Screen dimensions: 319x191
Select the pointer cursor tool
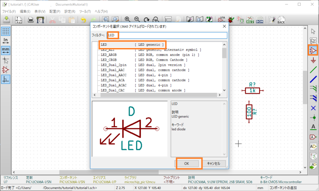[313, 32]
